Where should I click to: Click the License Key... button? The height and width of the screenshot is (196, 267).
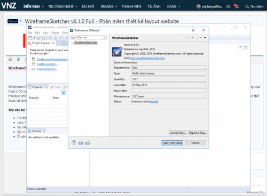[178, 133]
